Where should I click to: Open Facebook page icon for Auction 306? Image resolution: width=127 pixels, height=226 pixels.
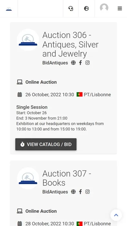pos(80,63)
